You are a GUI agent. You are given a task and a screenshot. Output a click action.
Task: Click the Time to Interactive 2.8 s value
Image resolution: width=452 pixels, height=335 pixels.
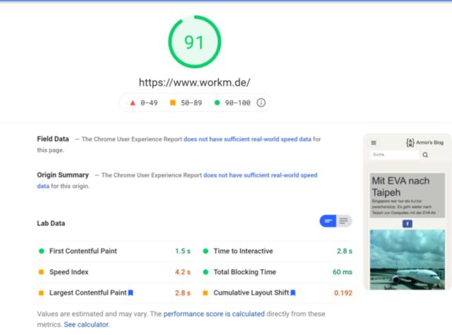tap(345, 251)
